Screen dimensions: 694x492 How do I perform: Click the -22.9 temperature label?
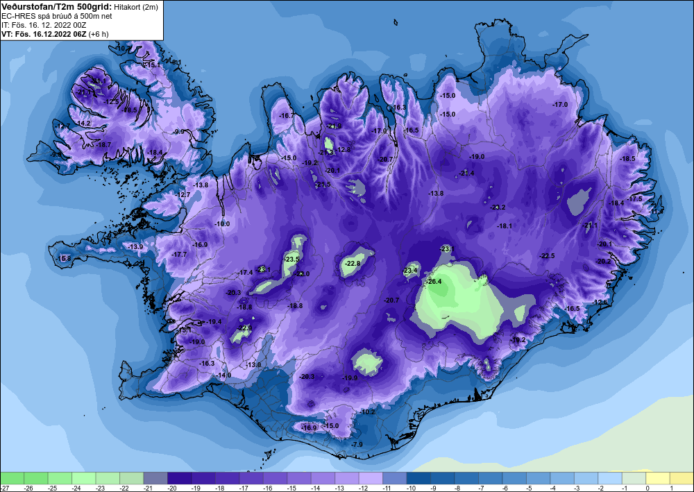244,328
